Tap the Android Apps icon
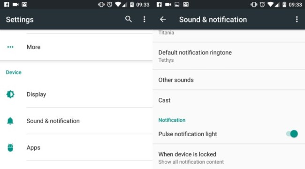Image resolution: width=305 pixels, height=169 pixels. coord(10,147)
